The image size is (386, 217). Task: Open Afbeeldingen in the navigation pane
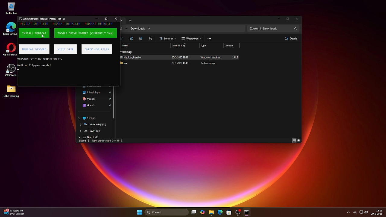(x=94, y=93)
